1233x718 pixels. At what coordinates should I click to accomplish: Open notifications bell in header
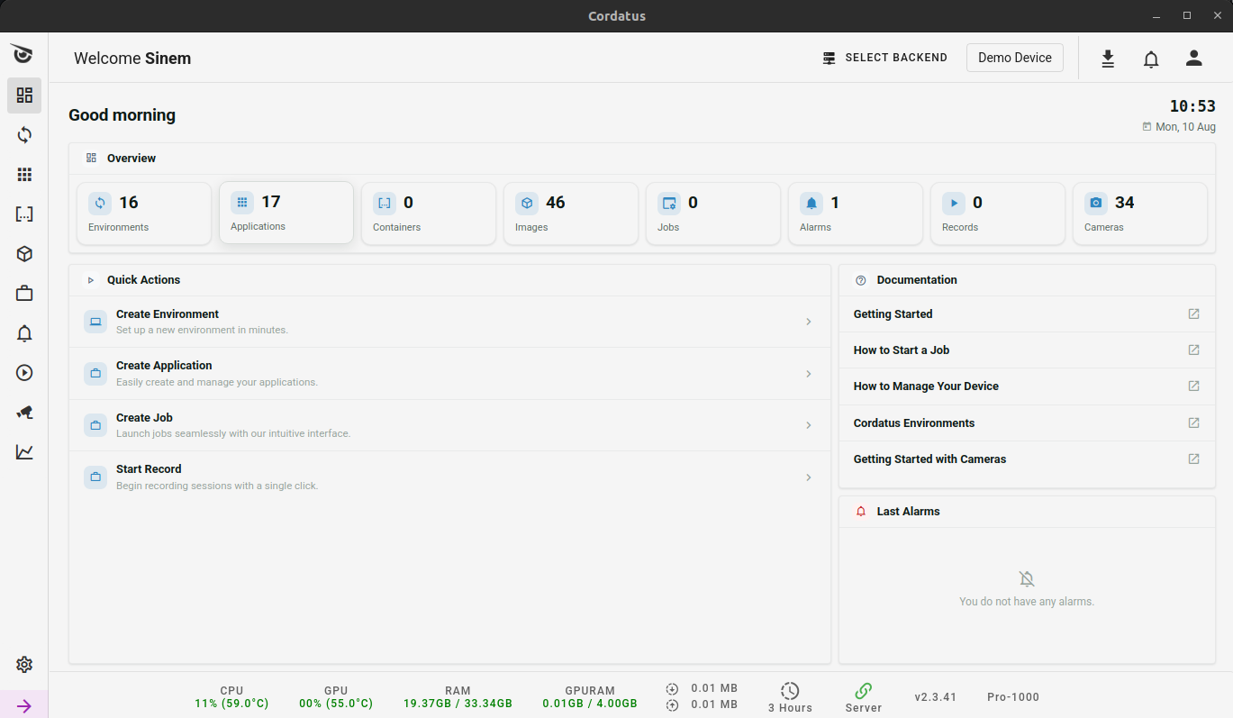[1151, 59]
